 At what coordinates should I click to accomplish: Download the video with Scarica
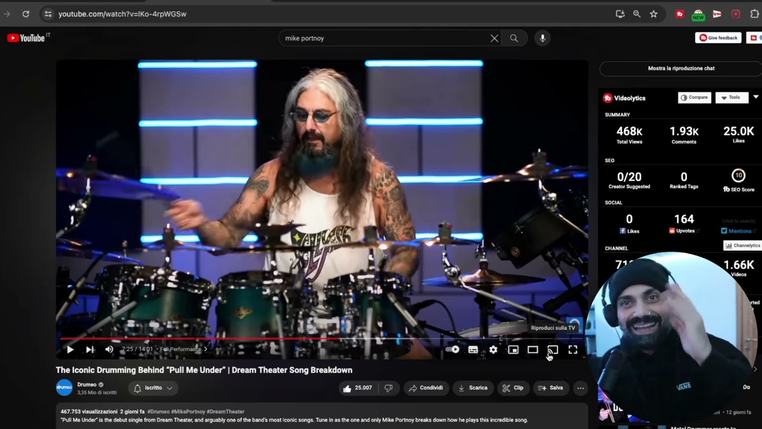[x=473, y=388]
